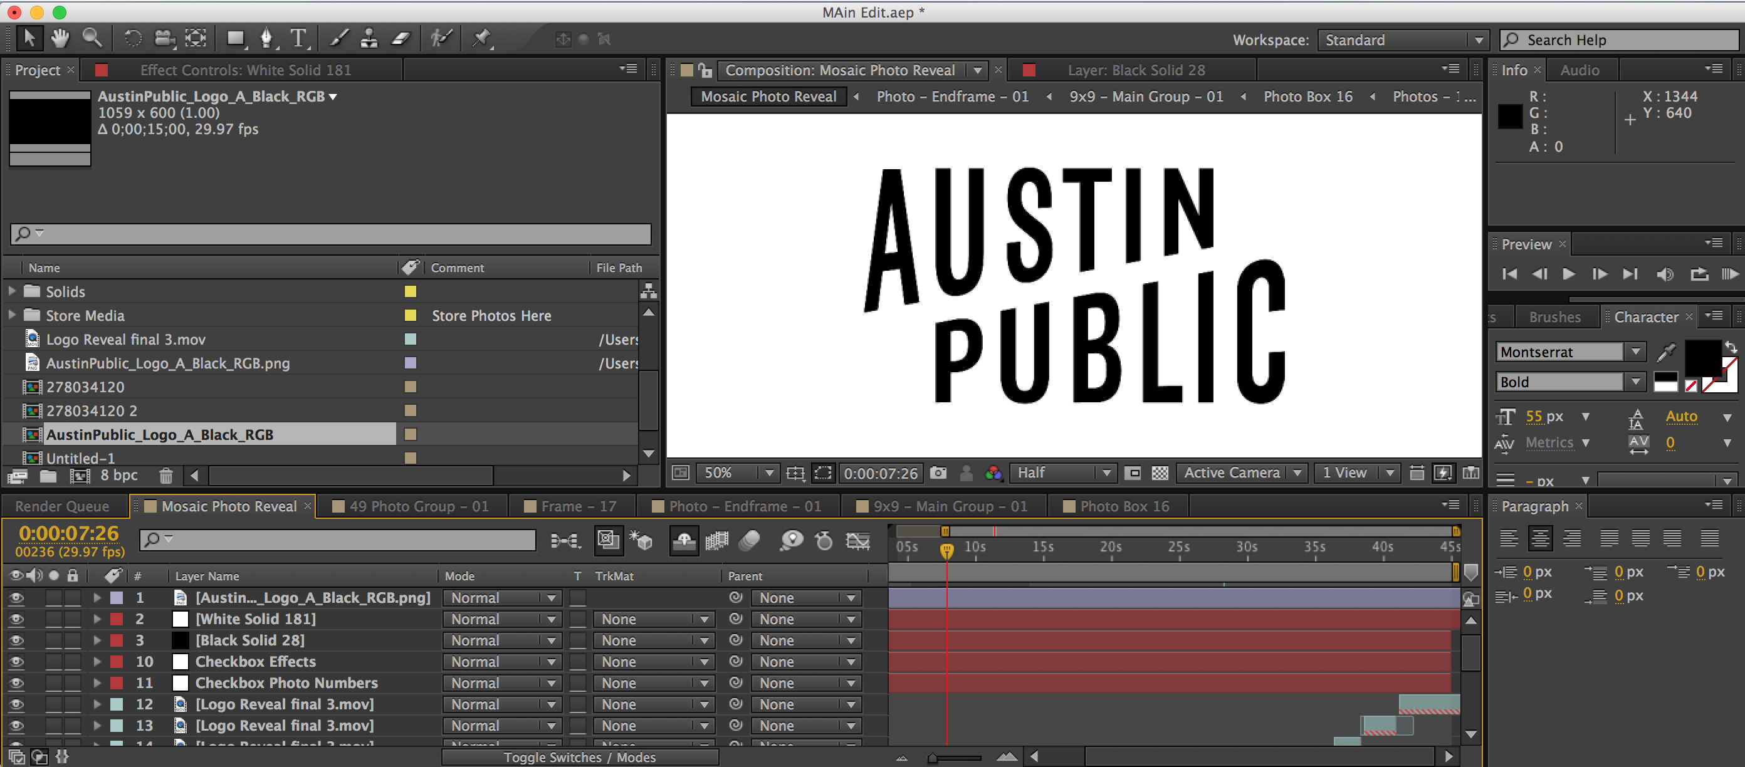Switch to the Audio panel tab
Screen dimensions: 1745x767
point(1579,70)
